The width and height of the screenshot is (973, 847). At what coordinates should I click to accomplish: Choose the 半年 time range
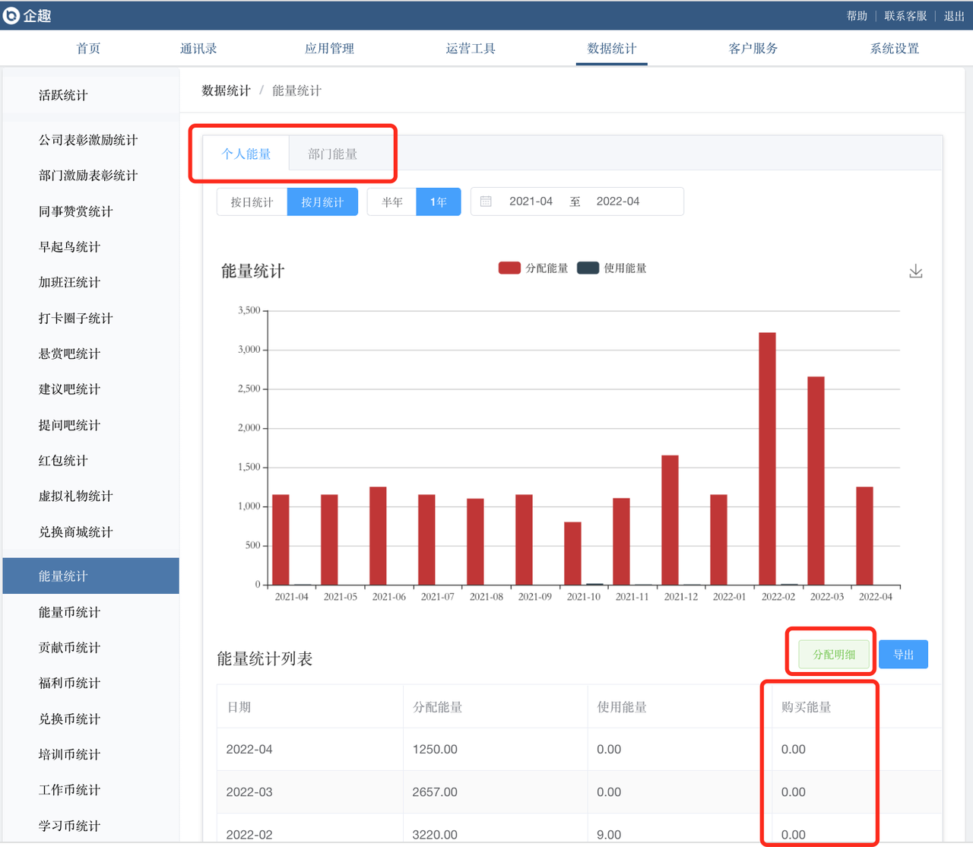coord(391,202)
